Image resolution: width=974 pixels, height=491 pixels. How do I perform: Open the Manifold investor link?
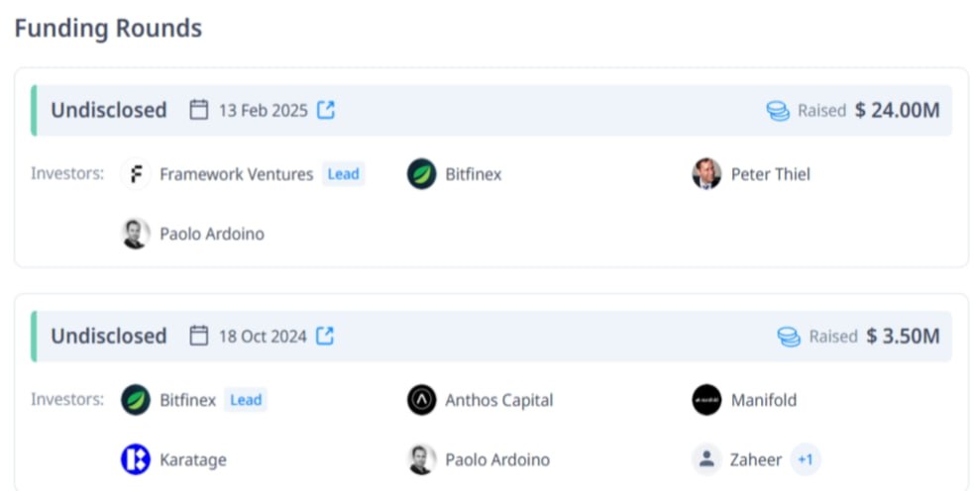(x=763, y=400)
